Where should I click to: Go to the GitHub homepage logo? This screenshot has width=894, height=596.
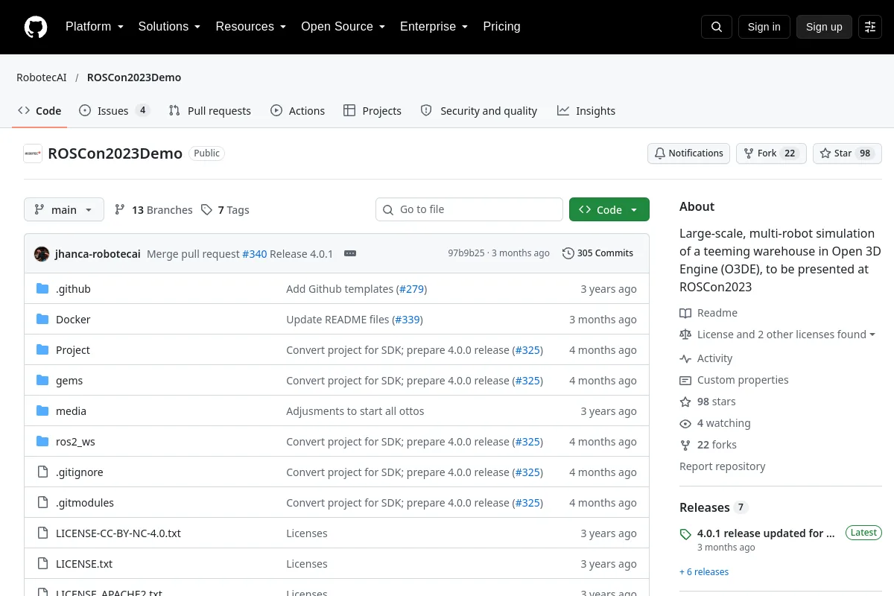pos(36,27)
